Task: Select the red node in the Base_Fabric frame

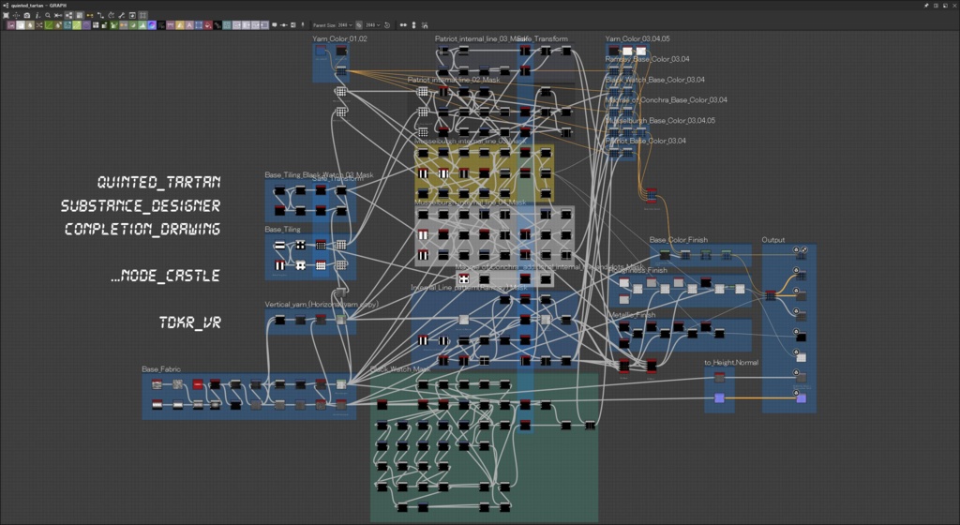Action: coord(197,384)
